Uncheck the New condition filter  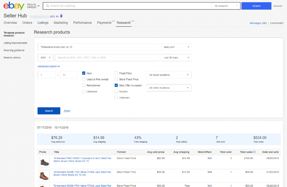click(84, 73)
